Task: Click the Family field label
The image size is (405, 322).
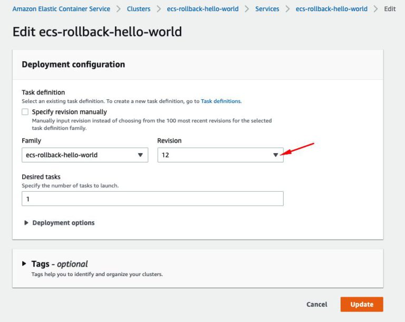Action: click(31, 141)
